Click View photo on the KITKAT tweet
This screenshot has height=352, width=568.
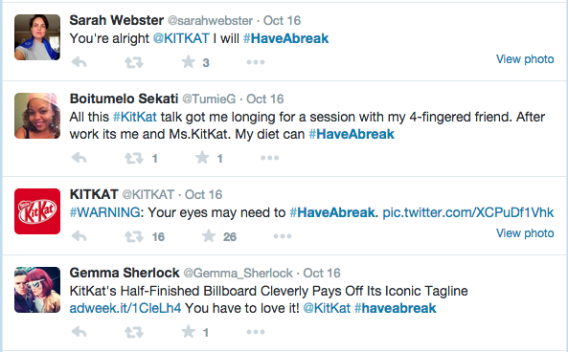pos(525,233)
